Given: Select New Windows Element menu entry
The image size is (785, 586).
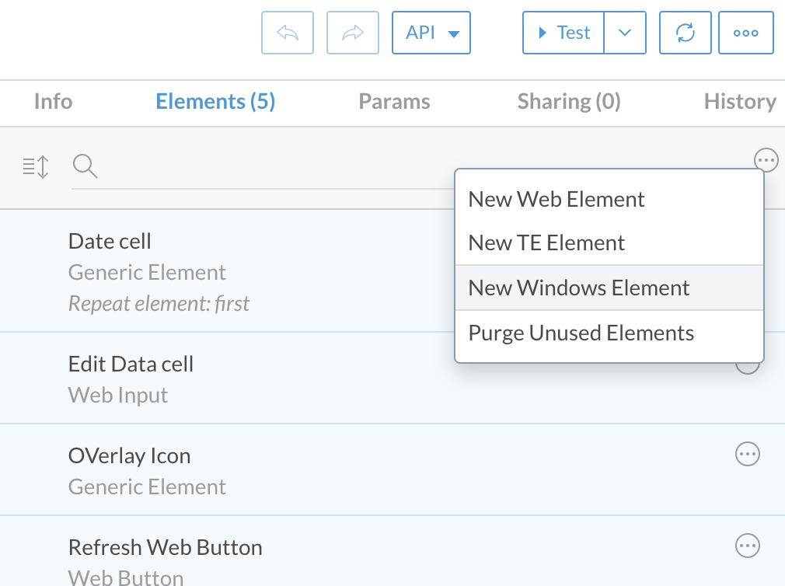Looking at the screenshot, I should pyautogui.click(x=609, y=288).
